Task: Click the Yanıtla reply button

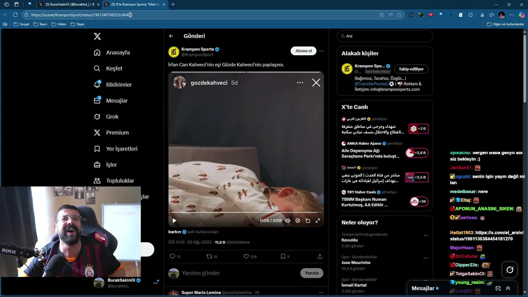Action: tap(311, 273)
